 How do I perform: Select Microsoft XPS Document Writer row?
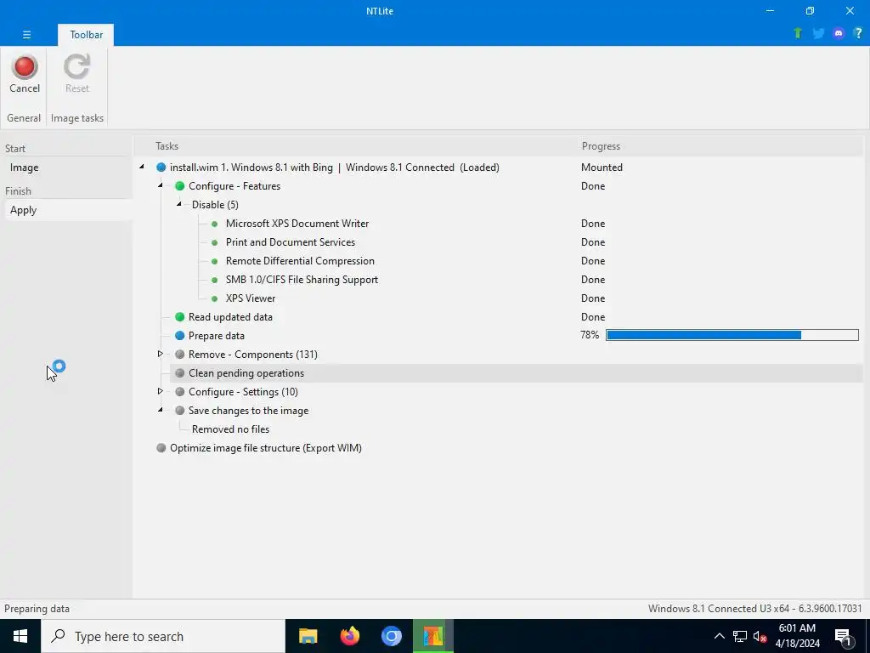(297, 224)
